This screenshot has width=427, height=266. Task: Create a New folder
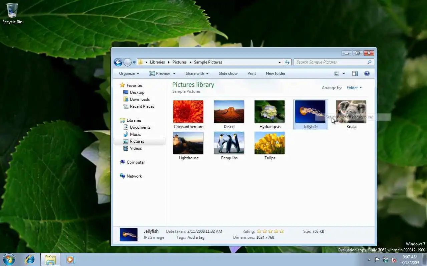[276, 73]
